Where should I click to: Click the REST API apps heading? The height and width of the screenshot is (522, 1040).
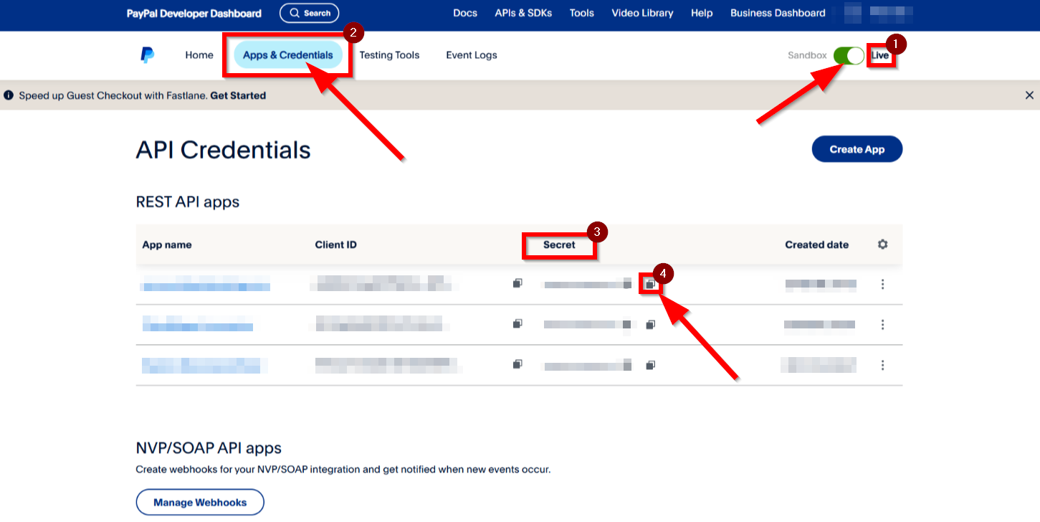(x=188, y=202)
